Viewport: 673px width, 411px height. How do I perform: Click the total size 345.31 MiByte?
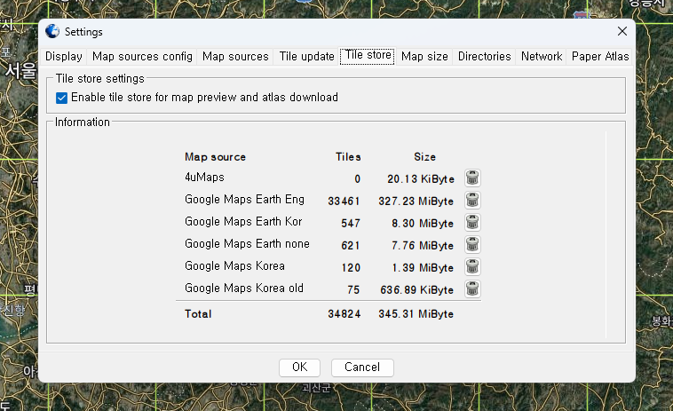click(x=416, y=314)
